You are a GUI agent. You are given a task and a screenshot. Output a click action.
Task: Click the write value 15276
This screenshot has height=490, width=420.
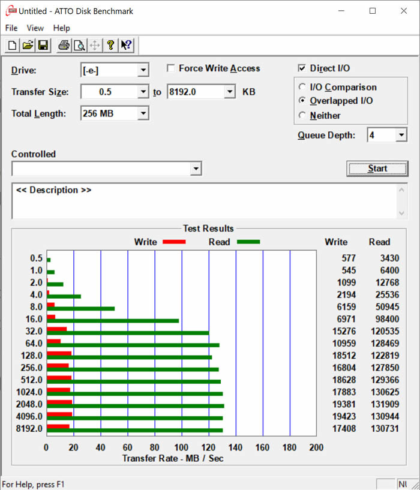(x=344, y=331)
